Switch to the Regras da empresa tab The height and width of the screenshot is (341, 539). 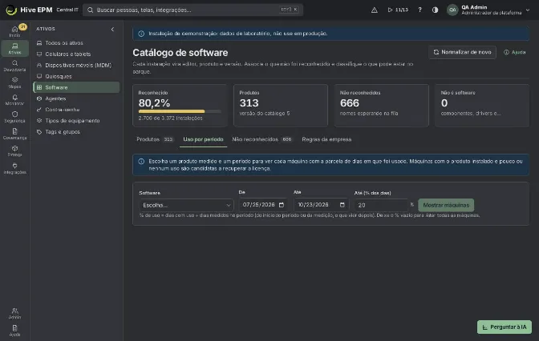click(x=326, y=139)
